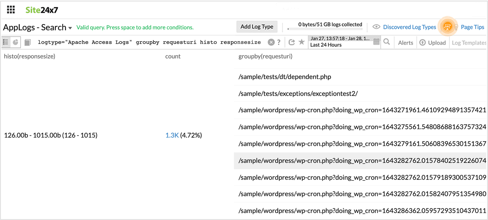This screenshot has height=220, width=488.
Task: Run search with magnifying glass icon
Action: coord(387,42)
